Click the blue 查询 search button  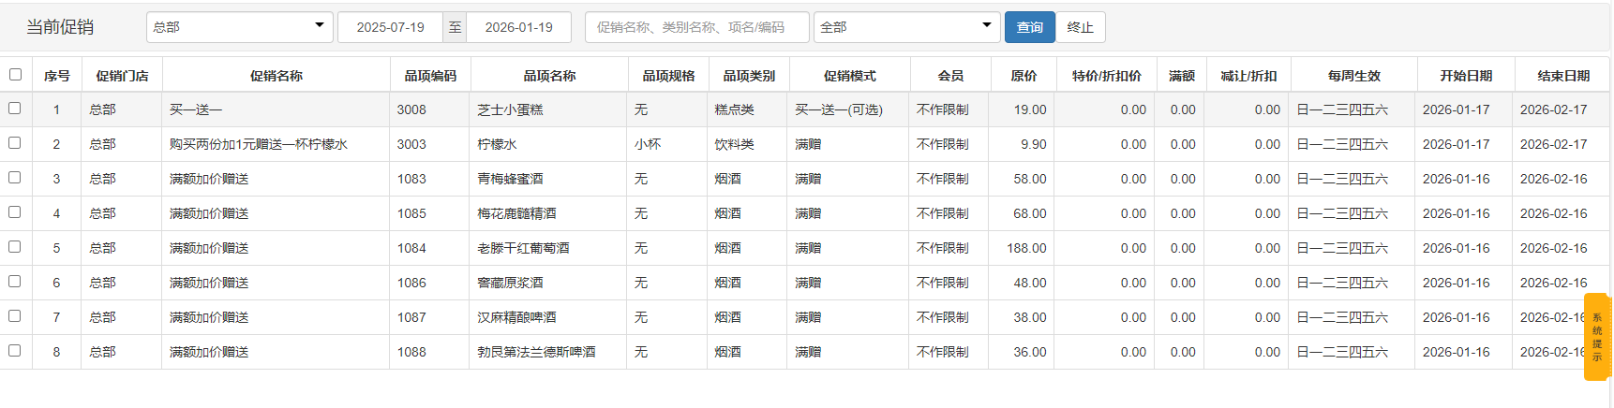pos(1029,27)
